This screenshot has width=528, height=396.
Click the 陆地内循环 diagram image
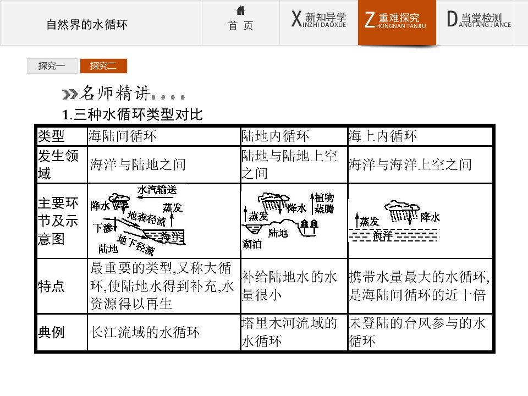click(x=288, y=220)
